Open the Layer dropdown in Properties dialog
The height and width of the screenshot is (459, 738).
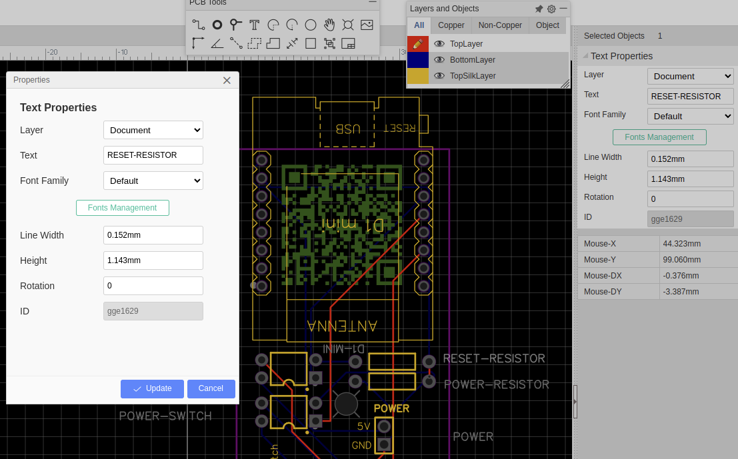coord(153,131)
